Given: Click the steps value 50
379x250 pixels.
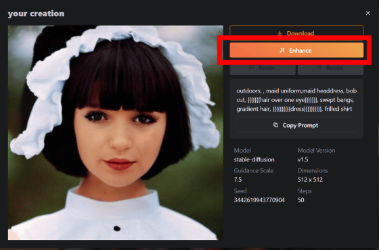Looking at the screenshot, I should tap(301, 200).
